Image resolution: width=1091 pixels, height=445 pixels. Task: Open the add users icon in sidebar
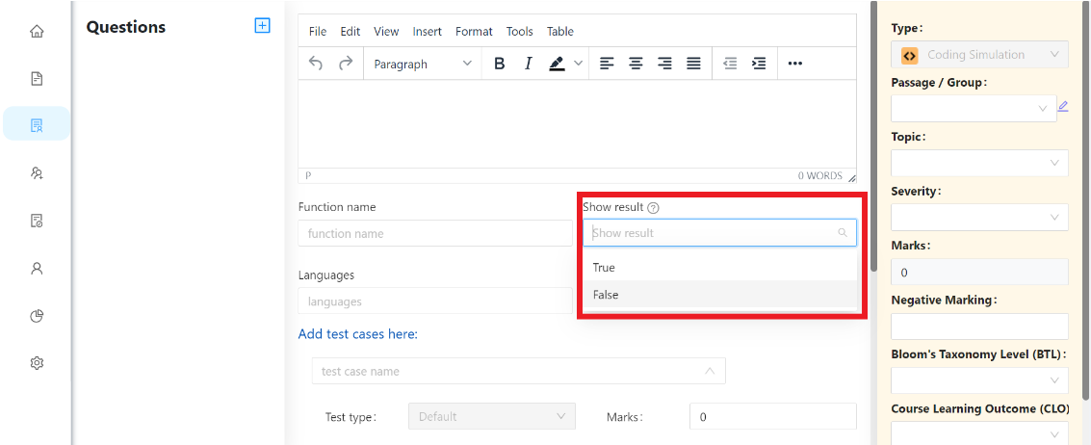37,173
